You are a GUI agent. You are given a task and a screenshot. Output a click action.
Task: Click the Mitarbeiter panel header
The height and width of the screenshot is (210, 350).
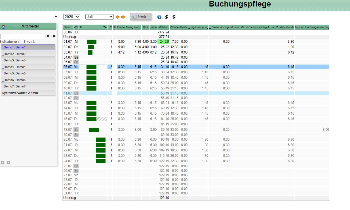(x=28, y=26)
